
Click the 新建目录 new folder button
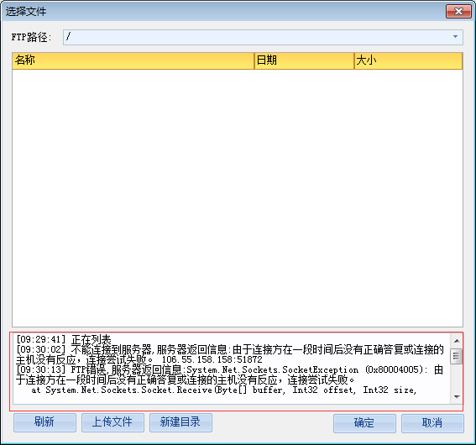(x=180, y=422)
